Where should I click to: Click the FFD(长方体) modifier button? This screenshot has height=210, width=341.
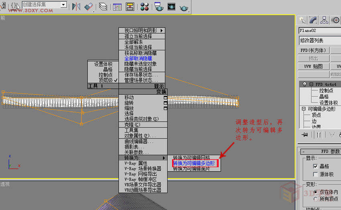click(313, 50)
